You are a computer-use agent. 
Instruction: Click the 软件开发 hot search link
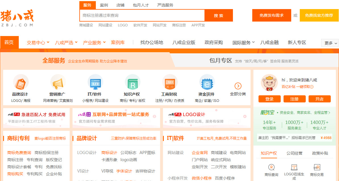[x=140, y=25]
